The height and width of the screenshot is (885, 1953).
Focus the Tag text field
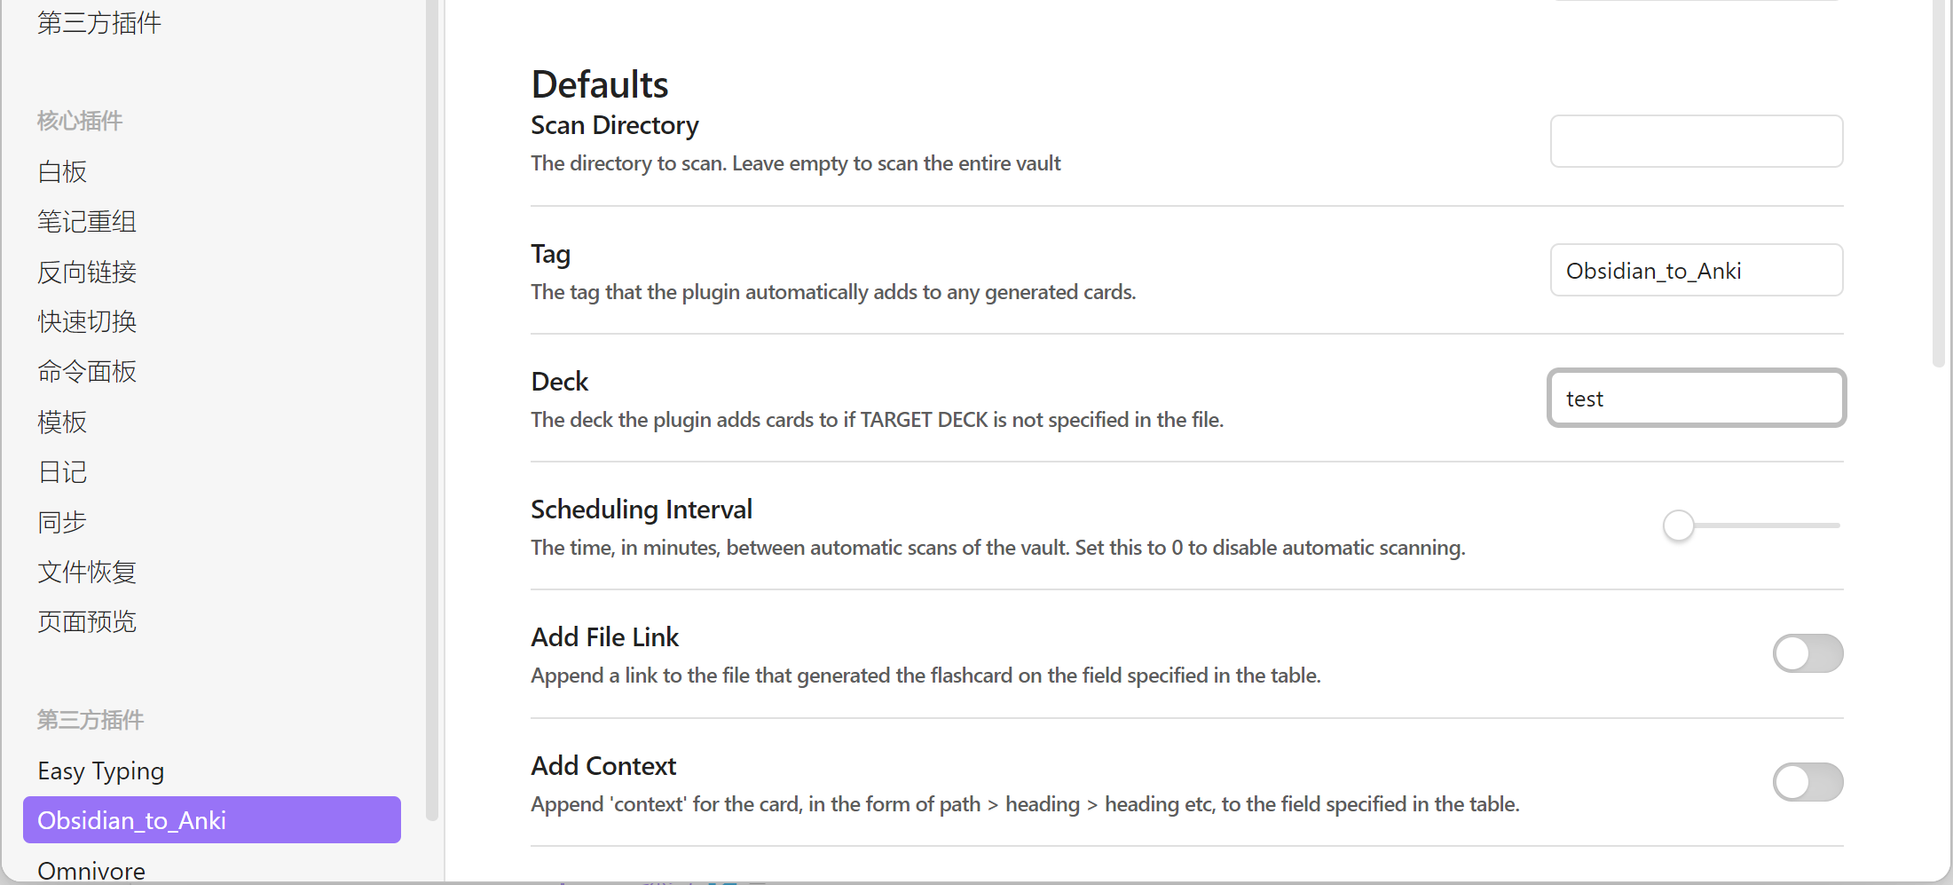(x=1696, y=270)
